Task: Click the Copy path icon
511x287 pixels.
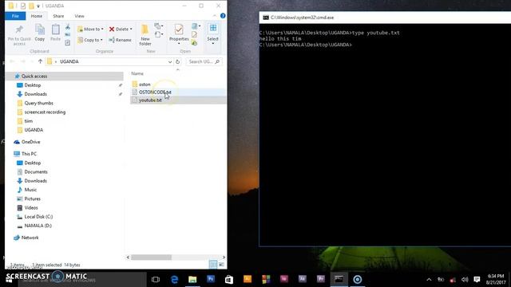Action: [x=67, y=34]
